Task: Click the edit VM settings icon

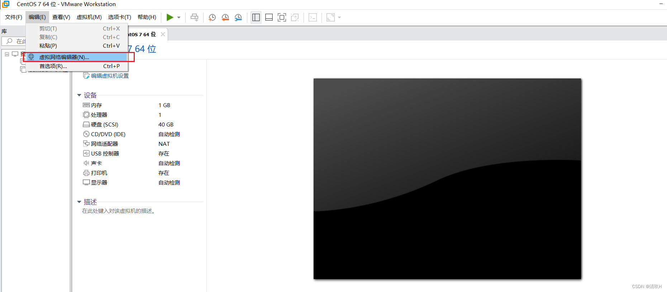Action: pos(86,76)
